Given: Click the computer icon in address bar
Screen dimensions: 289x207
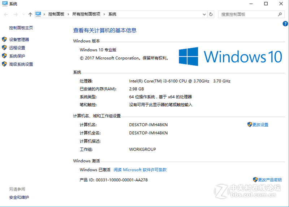Looking at the screenshot, I should [x=38, y=14].
